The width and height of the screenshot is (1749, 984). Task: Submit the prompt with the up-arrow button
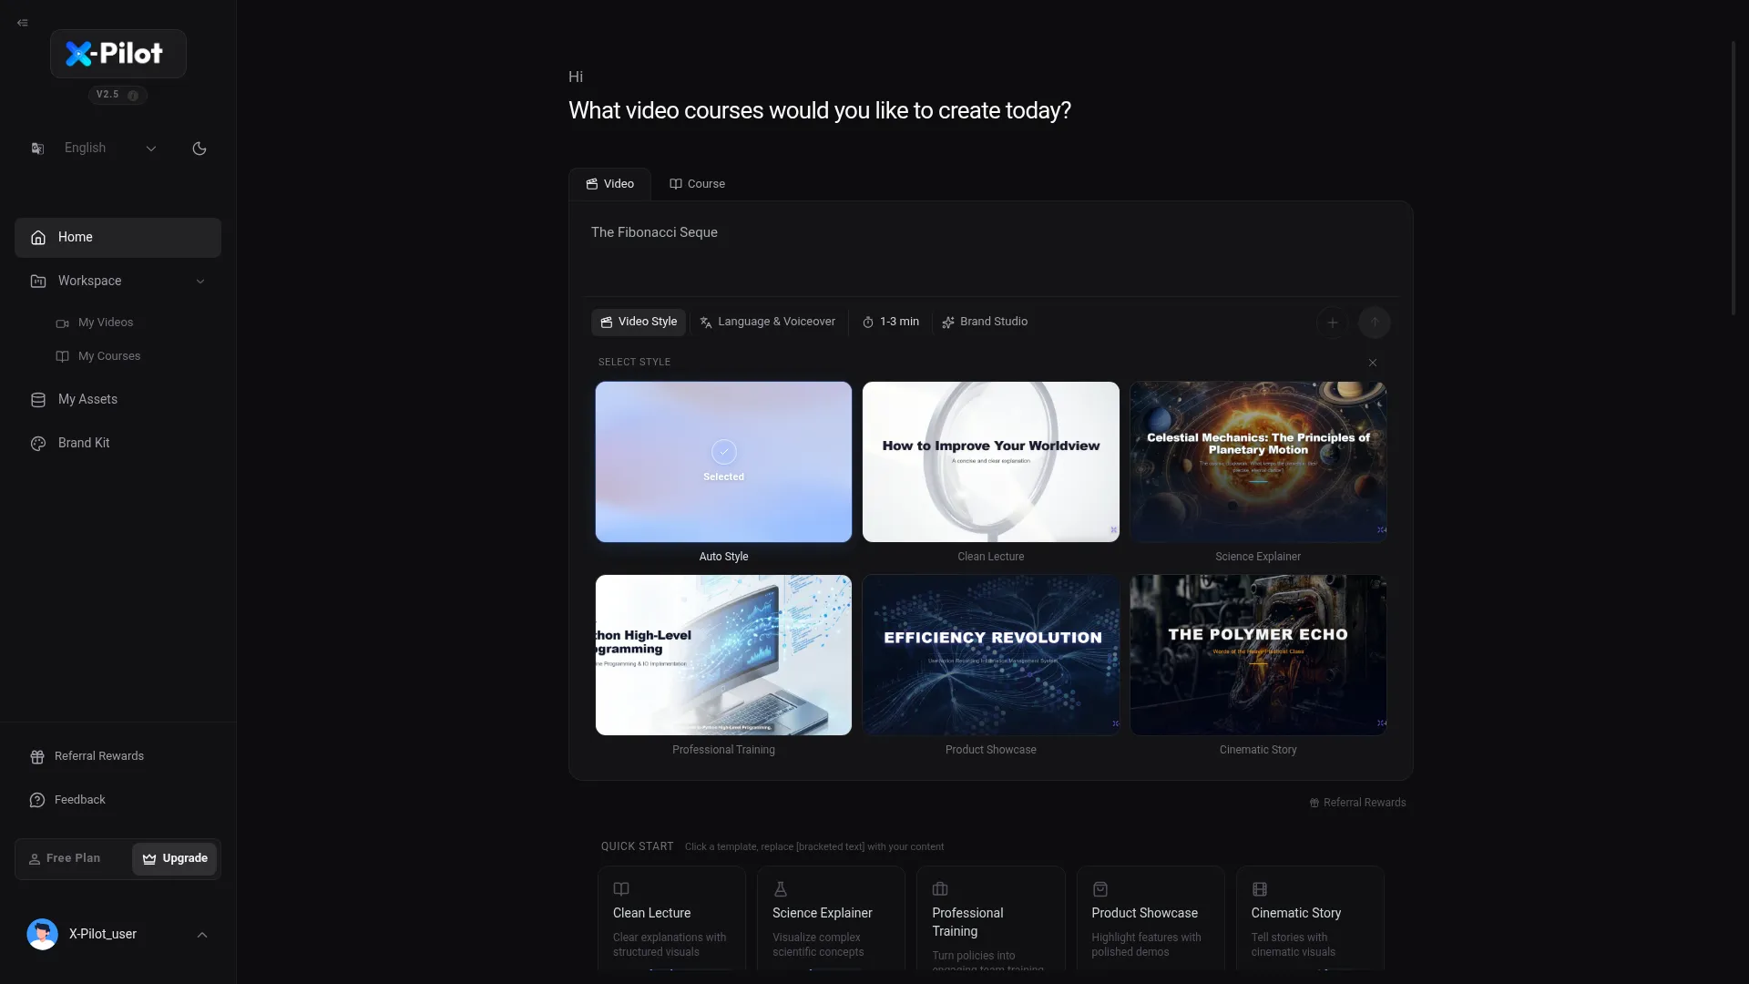pos(1375,323)
